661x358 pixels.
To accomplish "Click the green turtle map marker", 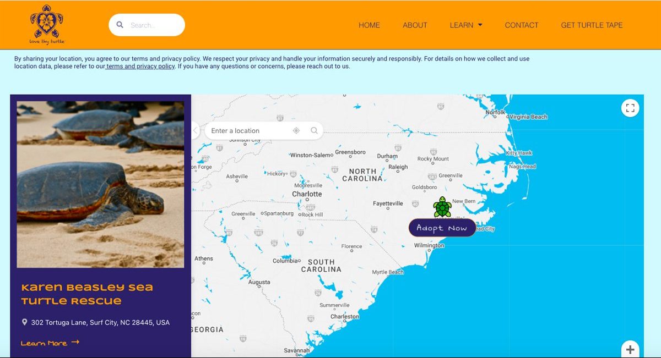I will click(442, 207).
